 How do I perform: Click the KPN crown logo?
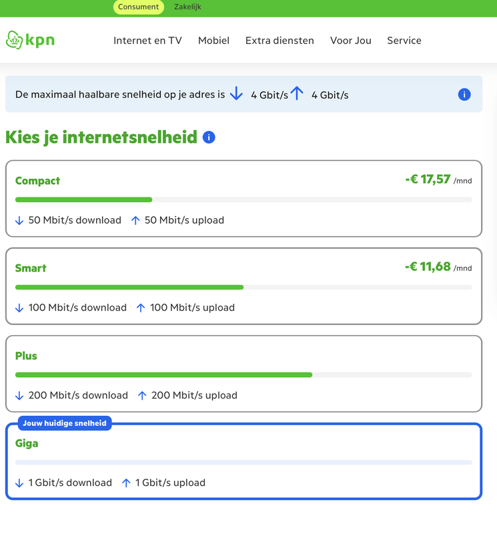(15, 40)
